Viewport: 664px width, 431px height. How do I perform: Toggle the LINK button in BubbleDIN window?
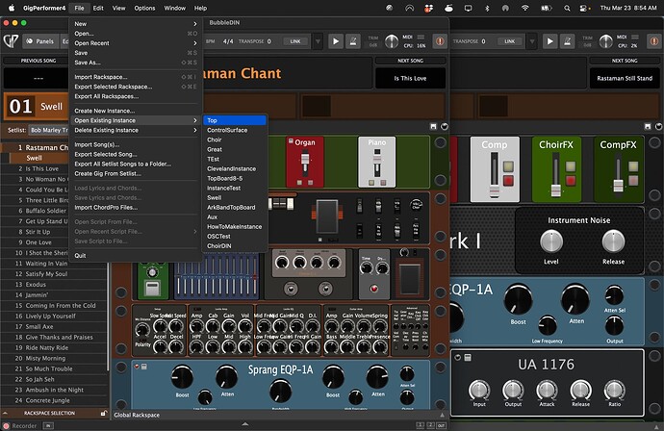point(295,41)
